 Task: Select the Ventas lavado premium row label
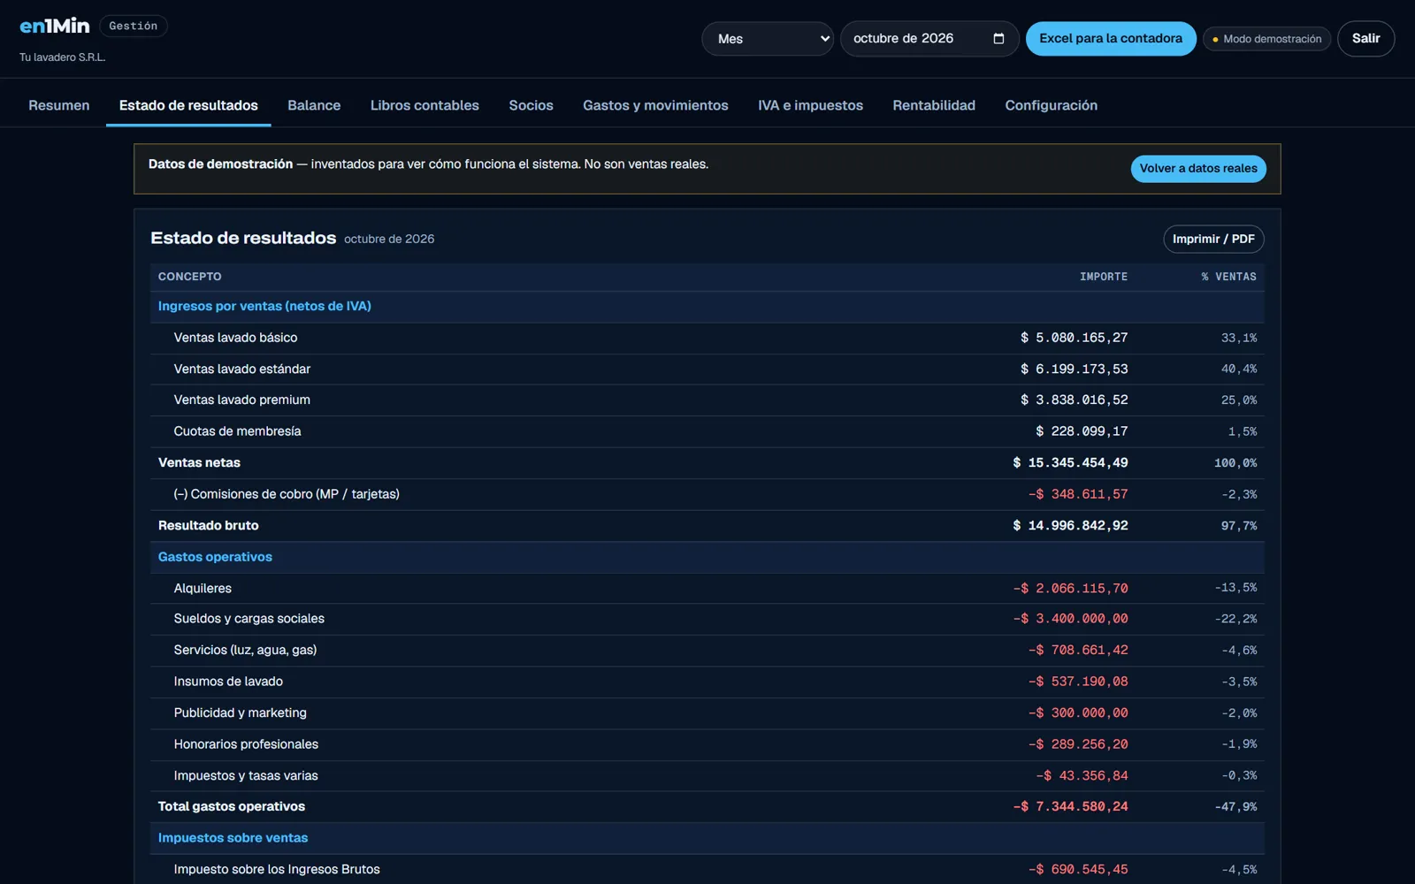tap(242, 400)
